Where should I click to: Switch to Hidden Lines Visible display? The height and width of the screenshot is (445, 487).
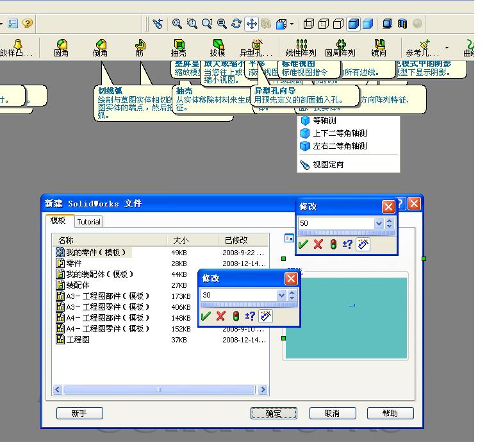pos(324,24)
